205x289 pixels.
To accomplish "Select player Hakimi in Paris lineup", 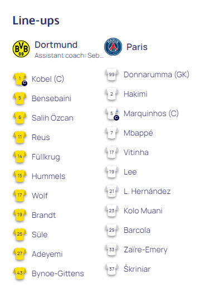I will (135, 94).
